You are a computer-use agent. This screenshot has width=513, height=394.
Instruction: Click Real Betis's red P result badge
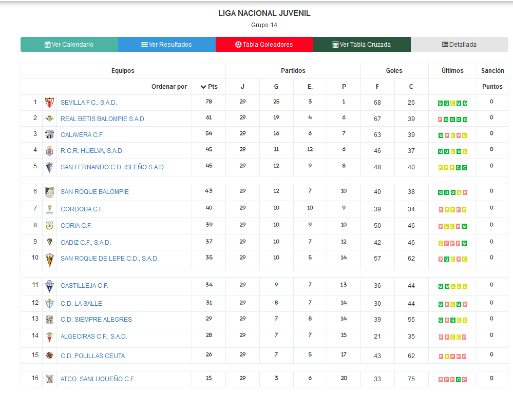(440, 120)
